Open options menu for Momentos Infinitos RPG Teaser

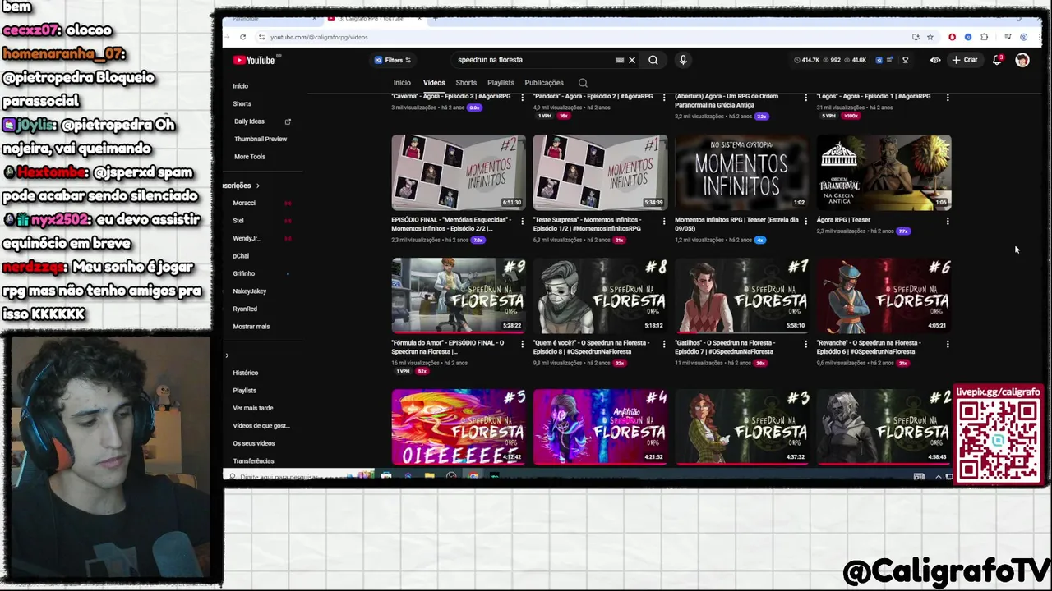(805, 221)
